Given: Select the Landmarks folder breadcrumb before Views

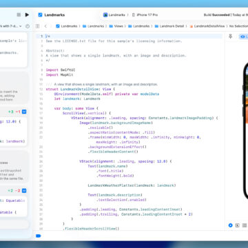Looking at the screenshot, I should coord(93,26).
